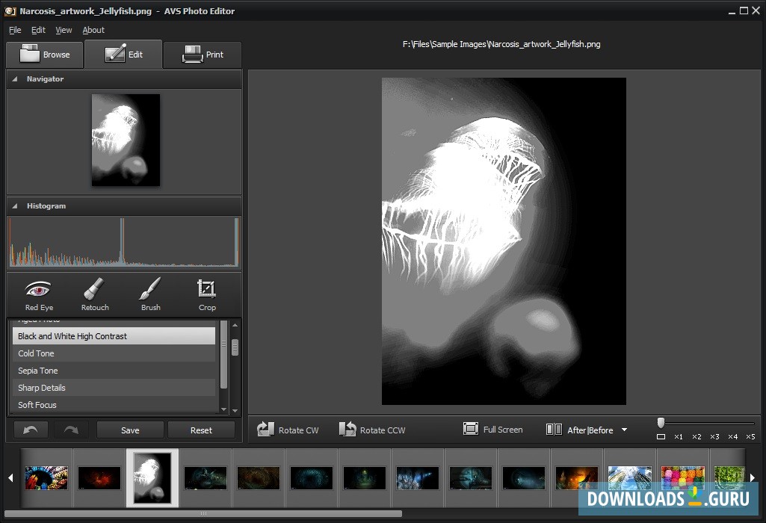Open the File menu
766x523 pixels.
[x=14, y=30]
